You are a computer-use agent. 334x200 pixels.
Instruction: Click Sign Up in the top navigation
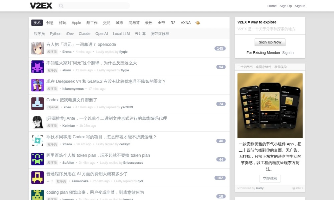click(x=286, y=6)
